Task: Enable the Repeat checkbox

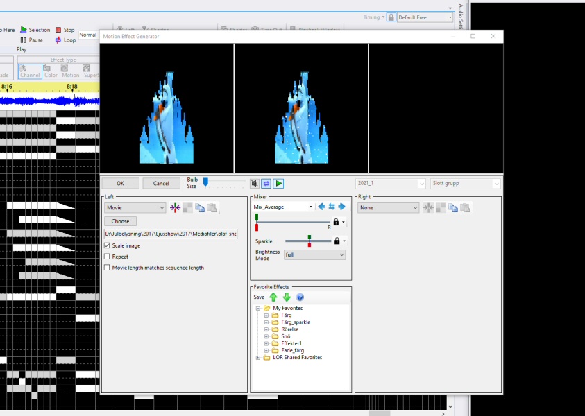Action: [x=107, y=257]
